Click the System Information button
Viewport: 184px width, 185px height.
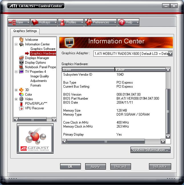tap(150, 150)
